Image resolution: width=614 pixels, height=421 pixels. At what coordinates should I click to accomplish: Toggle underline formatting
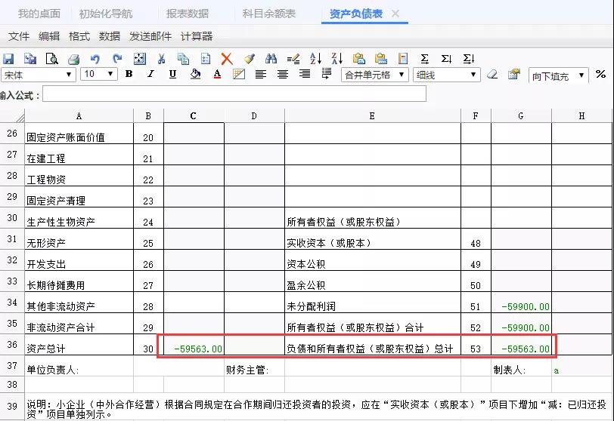172,75
